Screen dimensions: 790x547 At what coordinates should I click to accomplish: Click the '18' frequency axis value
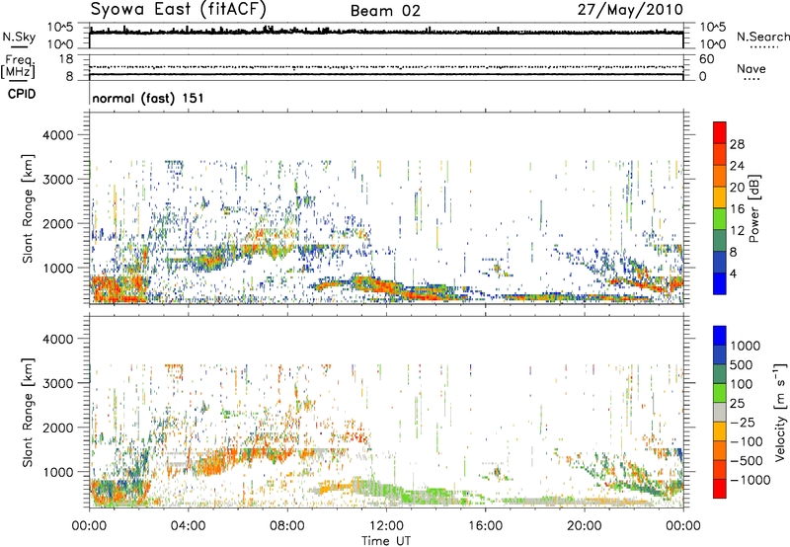tap(66, 59)
